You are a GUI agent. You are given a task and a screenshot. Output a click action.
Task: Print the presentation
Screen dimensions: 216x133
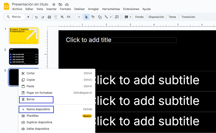pos(49,17)
